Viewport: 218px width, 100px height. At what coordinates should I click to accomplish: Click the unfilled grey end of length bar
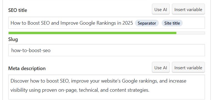[x=191, y=33]
